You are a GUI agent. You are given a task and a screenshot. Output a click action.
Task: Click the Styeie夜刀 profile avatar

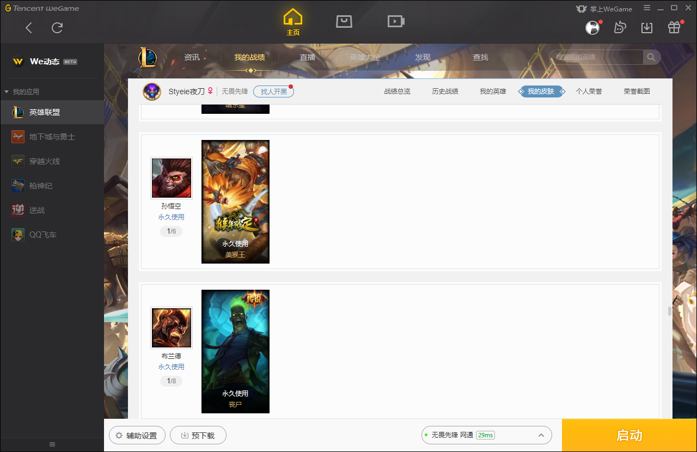click(152, 91)
